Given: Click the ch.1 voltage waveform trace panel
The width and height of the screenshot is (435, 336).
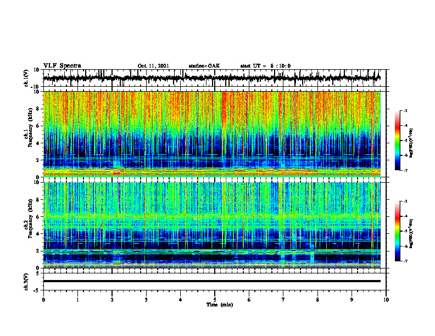Looking at the screenshot, I should click(x=214, y=78).
